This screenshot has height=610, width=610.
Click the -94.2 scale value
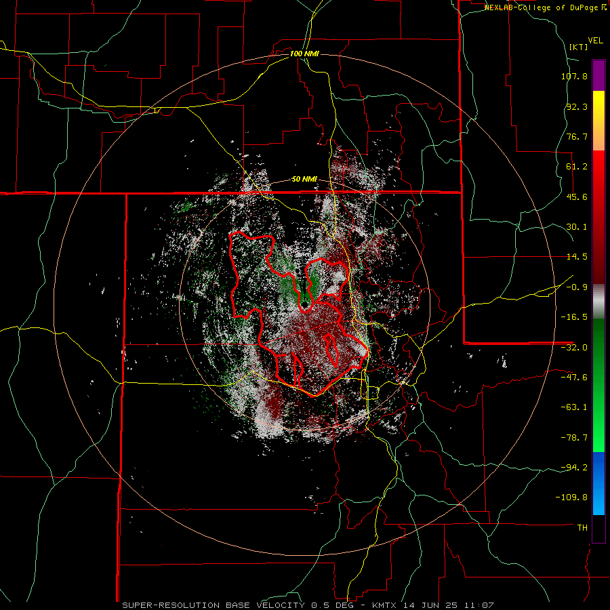574,468
